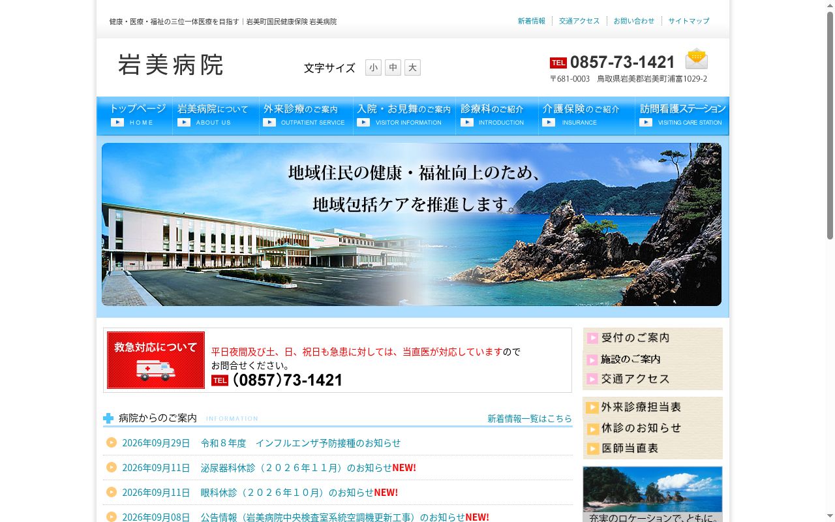Open the 外来診療のご案内 menu
This screenshot has height=522, width=835.
pos(306,115)
